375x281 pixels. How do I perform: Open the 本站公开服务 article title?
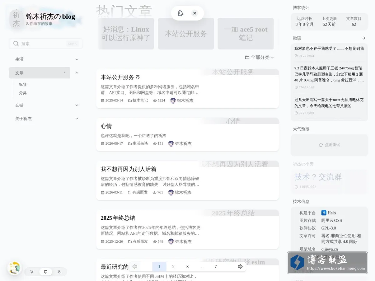[x=117, y=77]
